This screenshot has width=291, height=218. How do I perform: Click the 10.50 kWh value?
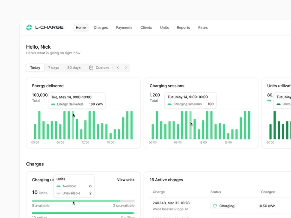coord(267,206)
